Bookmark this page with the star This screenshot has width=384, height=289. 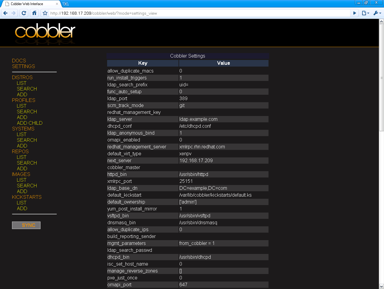[x=45, y=13]
